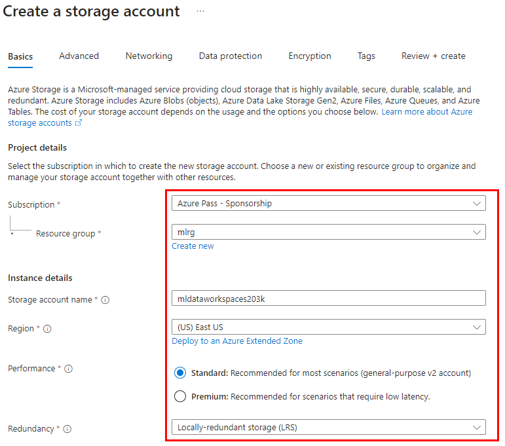This screenshot has height=446, width=505.
Task: Switch to the Advanced tab
Action: 79,56
